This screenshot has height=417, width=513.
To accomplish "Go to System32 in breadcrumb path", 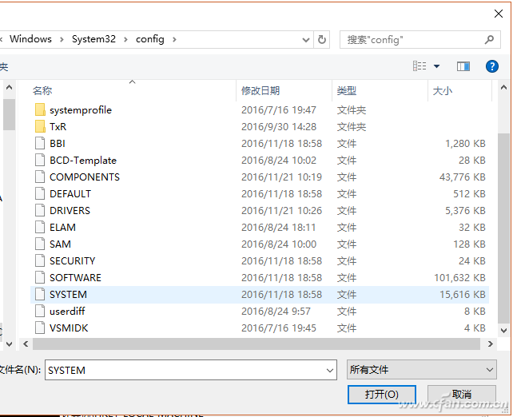I will pos(94,39).
